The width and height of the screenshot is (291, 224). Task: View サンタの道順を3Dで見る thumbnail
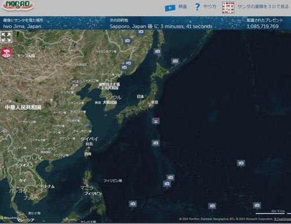(228, 8)
